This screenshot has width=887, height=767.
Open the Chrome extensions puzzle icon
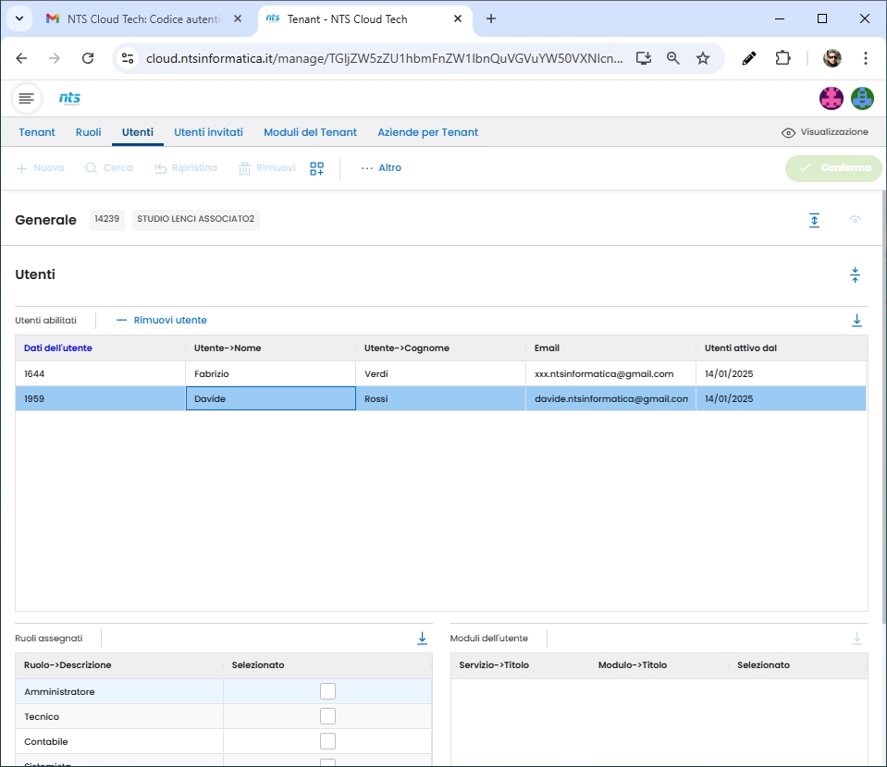[782, 58]
